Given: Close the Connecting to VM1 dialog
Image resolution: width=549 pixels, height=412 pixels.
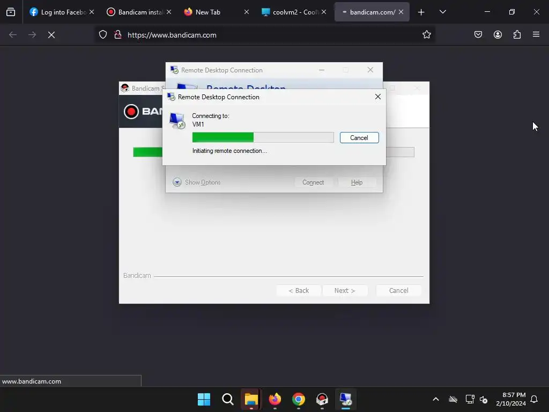Looking at the screenshot, I should 378,97.
